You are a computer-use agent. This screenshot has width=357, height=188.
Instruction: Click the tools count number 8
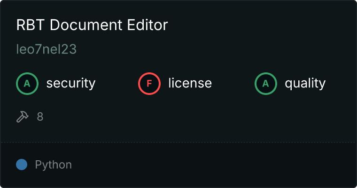40,117
